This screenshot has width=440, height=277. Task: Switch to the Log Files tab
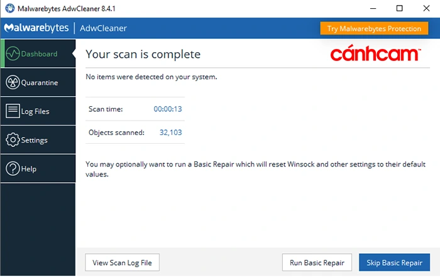coord(38,111)
